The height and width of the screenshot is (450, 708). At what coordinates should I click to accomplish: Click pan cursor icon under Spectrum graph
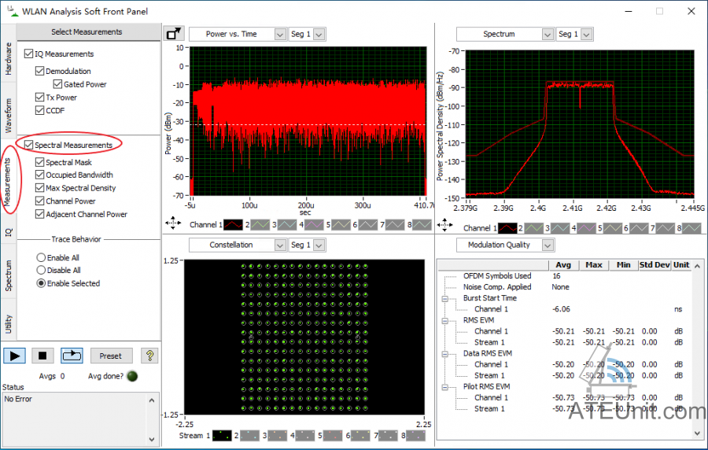tap(444, 225)
